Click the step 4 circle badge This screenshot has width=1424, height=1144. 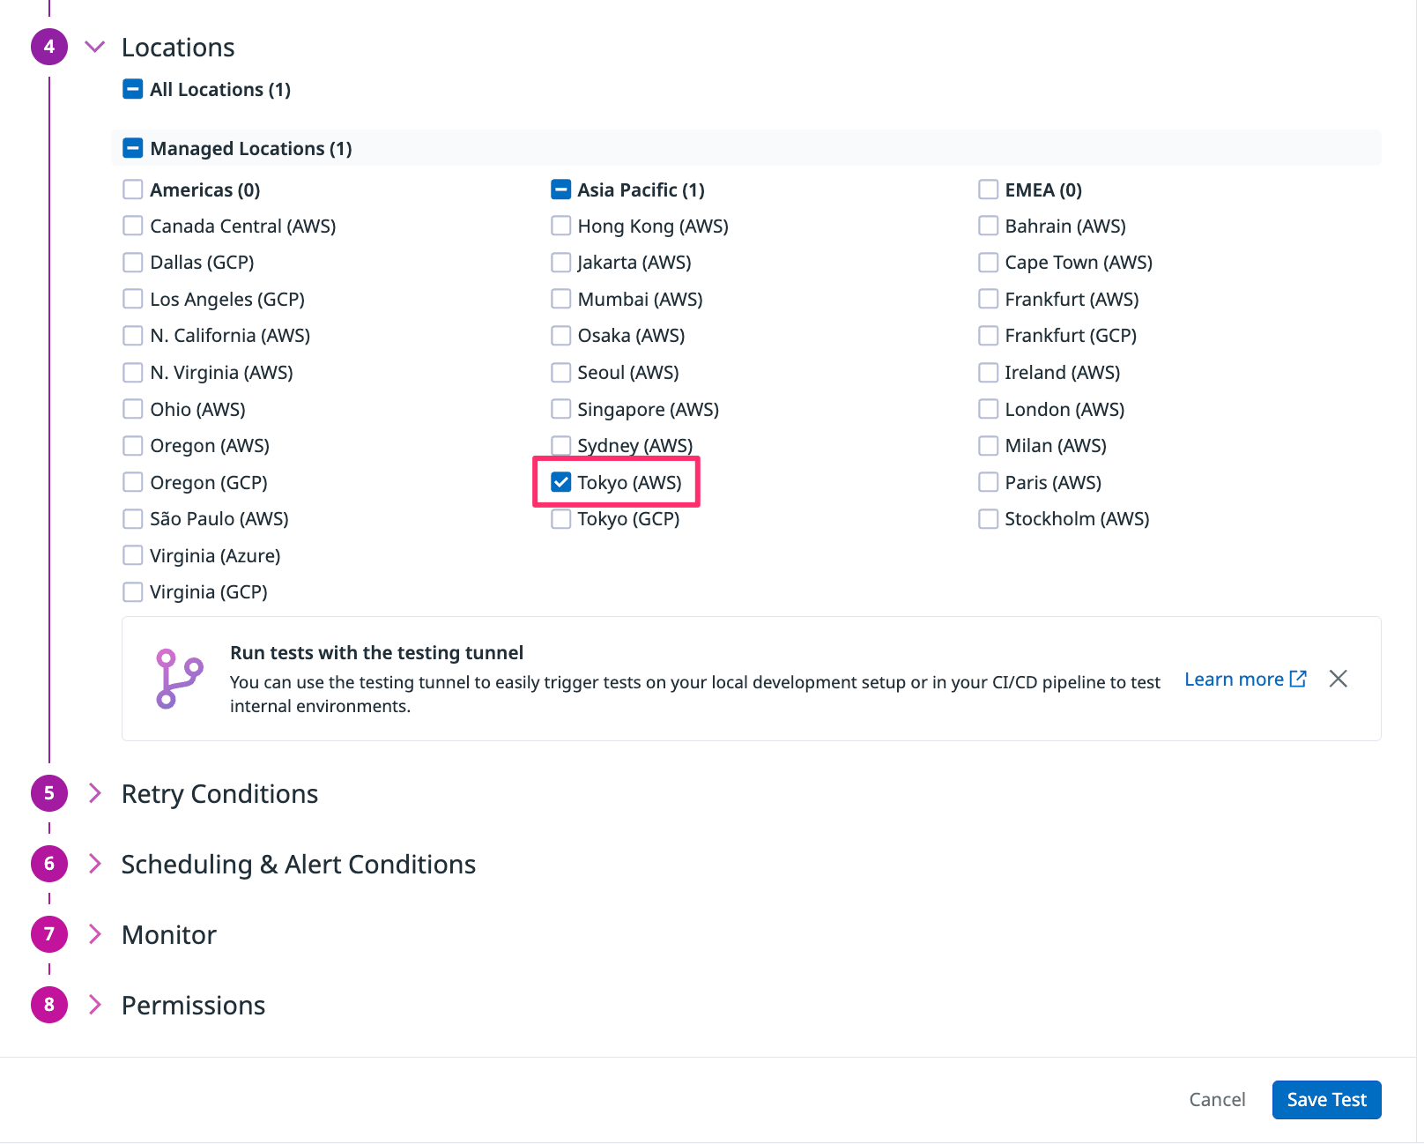[x=49, y=47]
